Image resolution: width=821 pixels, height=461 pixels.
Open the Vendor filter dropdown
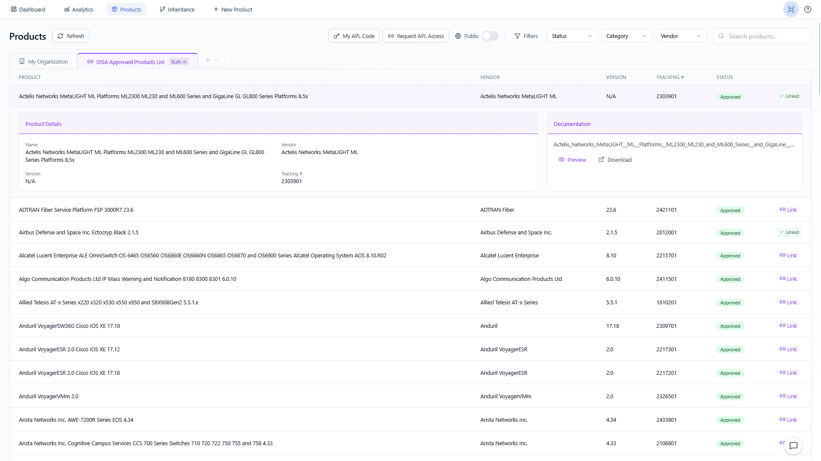tap(681, 36)
